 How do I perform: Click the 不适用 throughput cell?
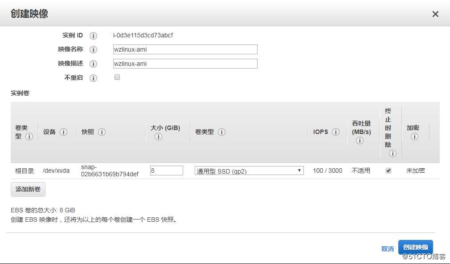click(x=361, y=171)
